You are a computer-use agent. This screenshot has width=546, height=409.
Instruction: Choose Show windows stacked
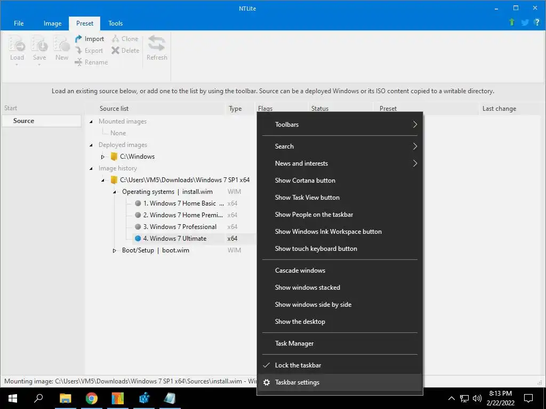click(340, 288)
